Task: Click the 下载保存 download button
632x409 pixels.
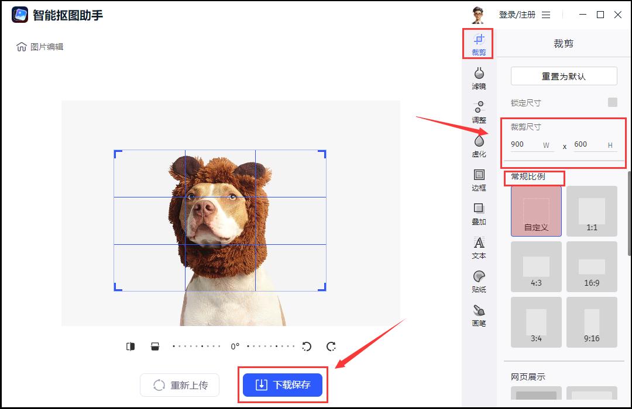Action: tap(283, 385)
